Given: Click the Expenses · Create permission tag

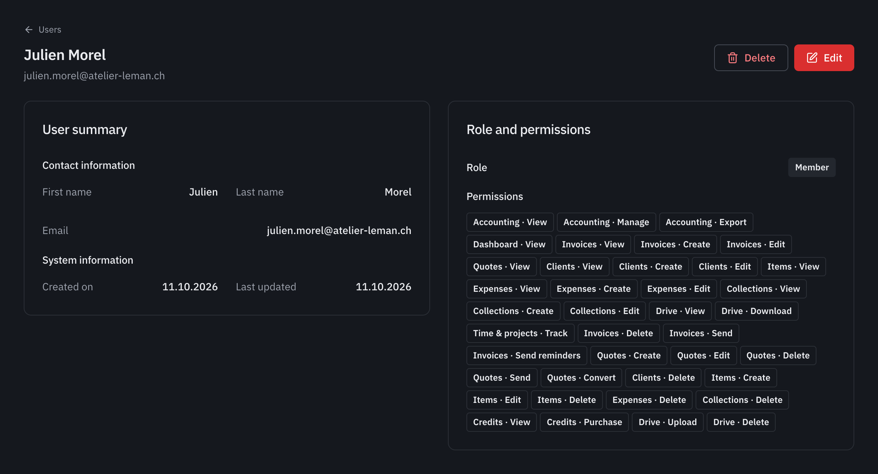Looking at the screenshot, I should tap(594, 289).
